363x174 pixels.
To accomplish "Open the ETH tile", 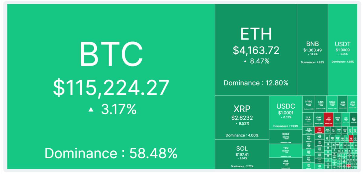I will [x=256, y=50].
